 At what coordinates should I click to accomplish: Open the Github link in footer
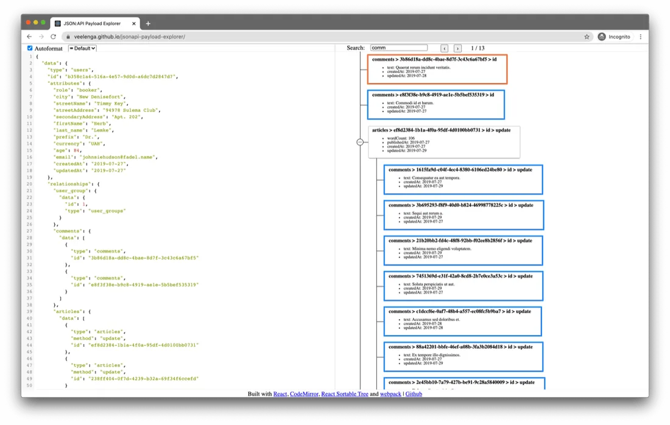(414, 394)
